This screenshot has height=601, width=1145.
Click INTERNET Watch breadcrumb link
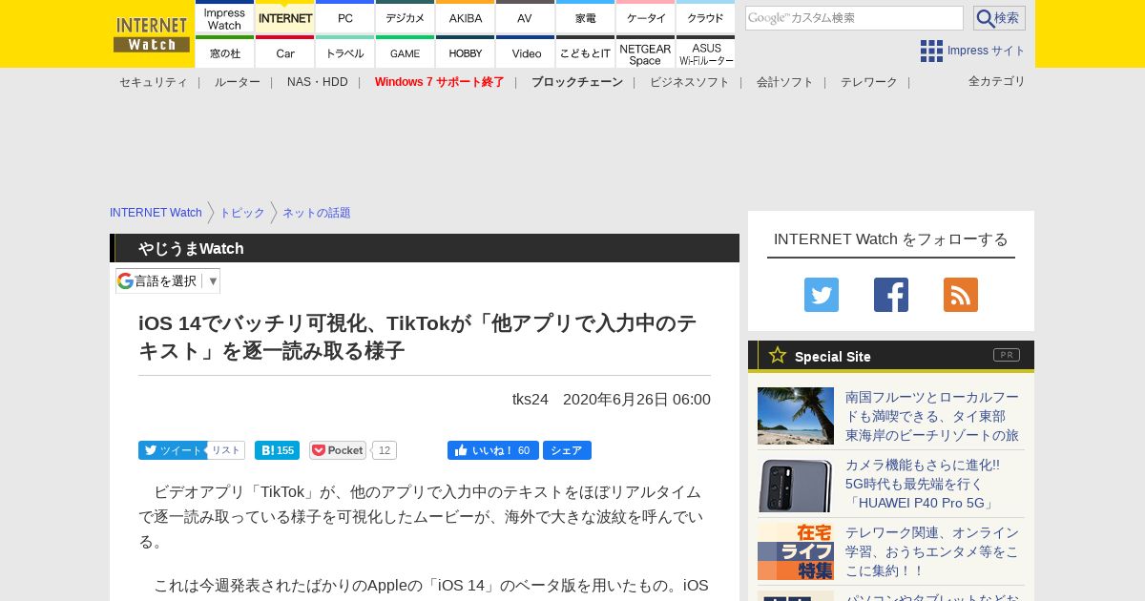click(156, 213)
